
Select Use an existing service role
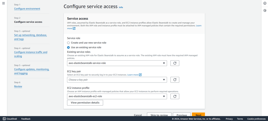[x=68, y=48]
